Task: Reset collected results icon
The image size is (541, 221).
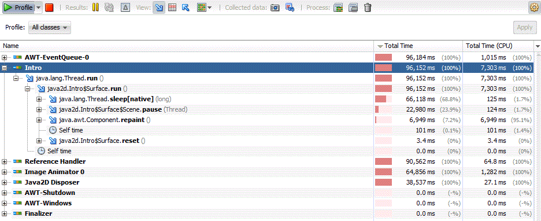Action: [x=290, y=8]
